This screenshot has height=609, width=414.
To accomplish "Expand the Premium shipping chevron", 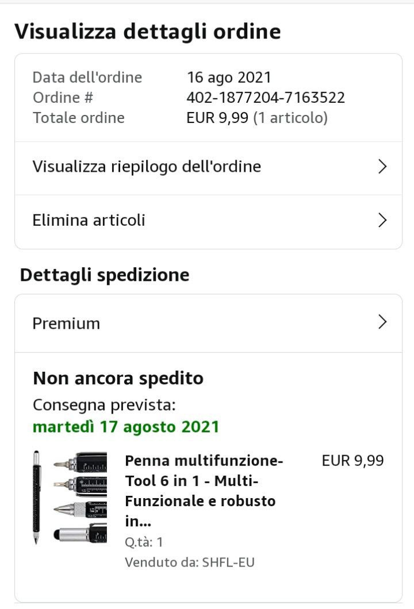I will coord(382,322).
